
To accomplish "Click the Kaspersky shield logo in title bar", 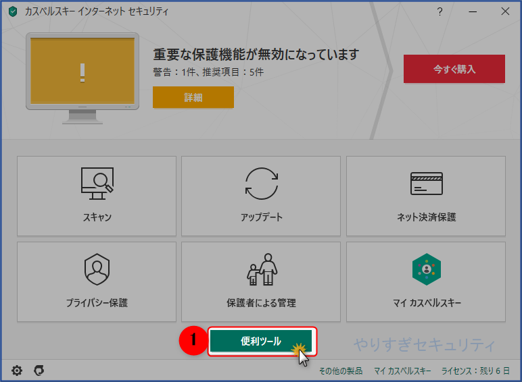I will [13, 11].
